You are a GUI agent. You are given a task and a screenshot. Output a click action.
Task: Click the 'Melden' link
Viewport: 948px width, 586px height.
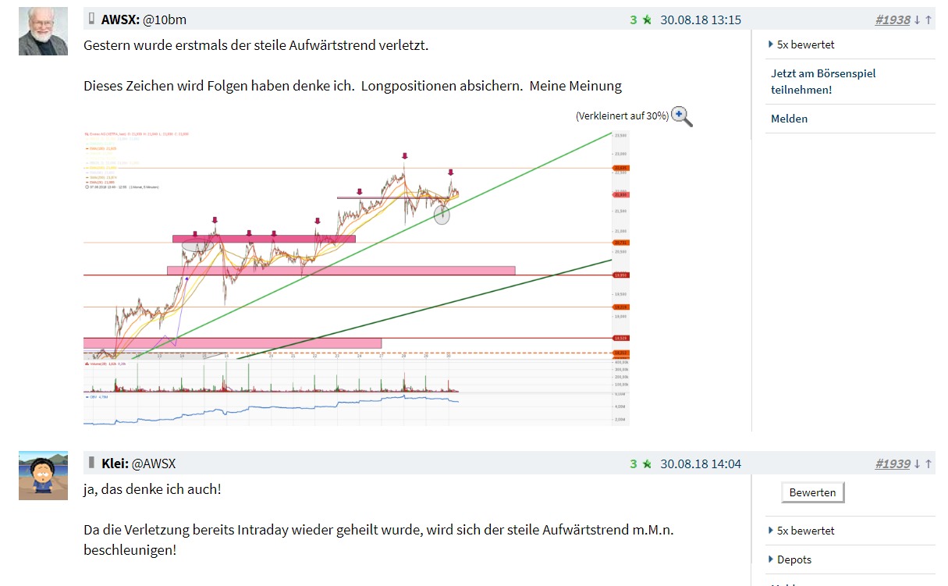coord(790,119)
